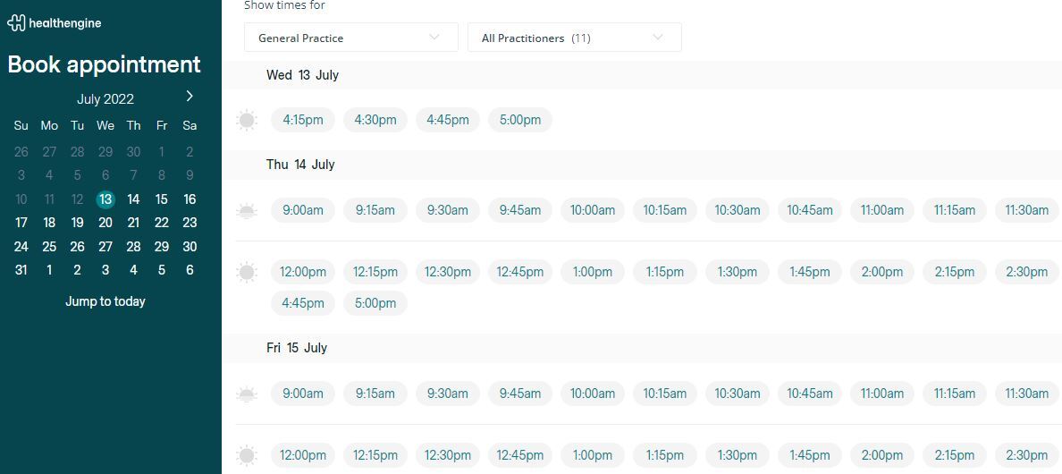Select 4:45pm on Thu 14 July
Image resolution: width=1062 pixels, height=474 pixels.
[303, 303]
